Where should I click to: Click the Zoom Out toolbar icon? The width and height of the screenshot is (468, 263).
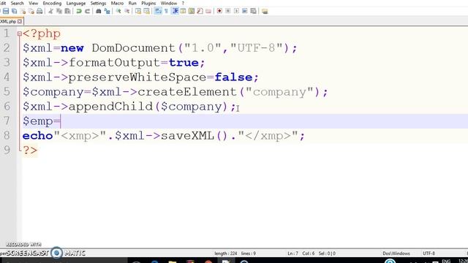click(127, 12)
